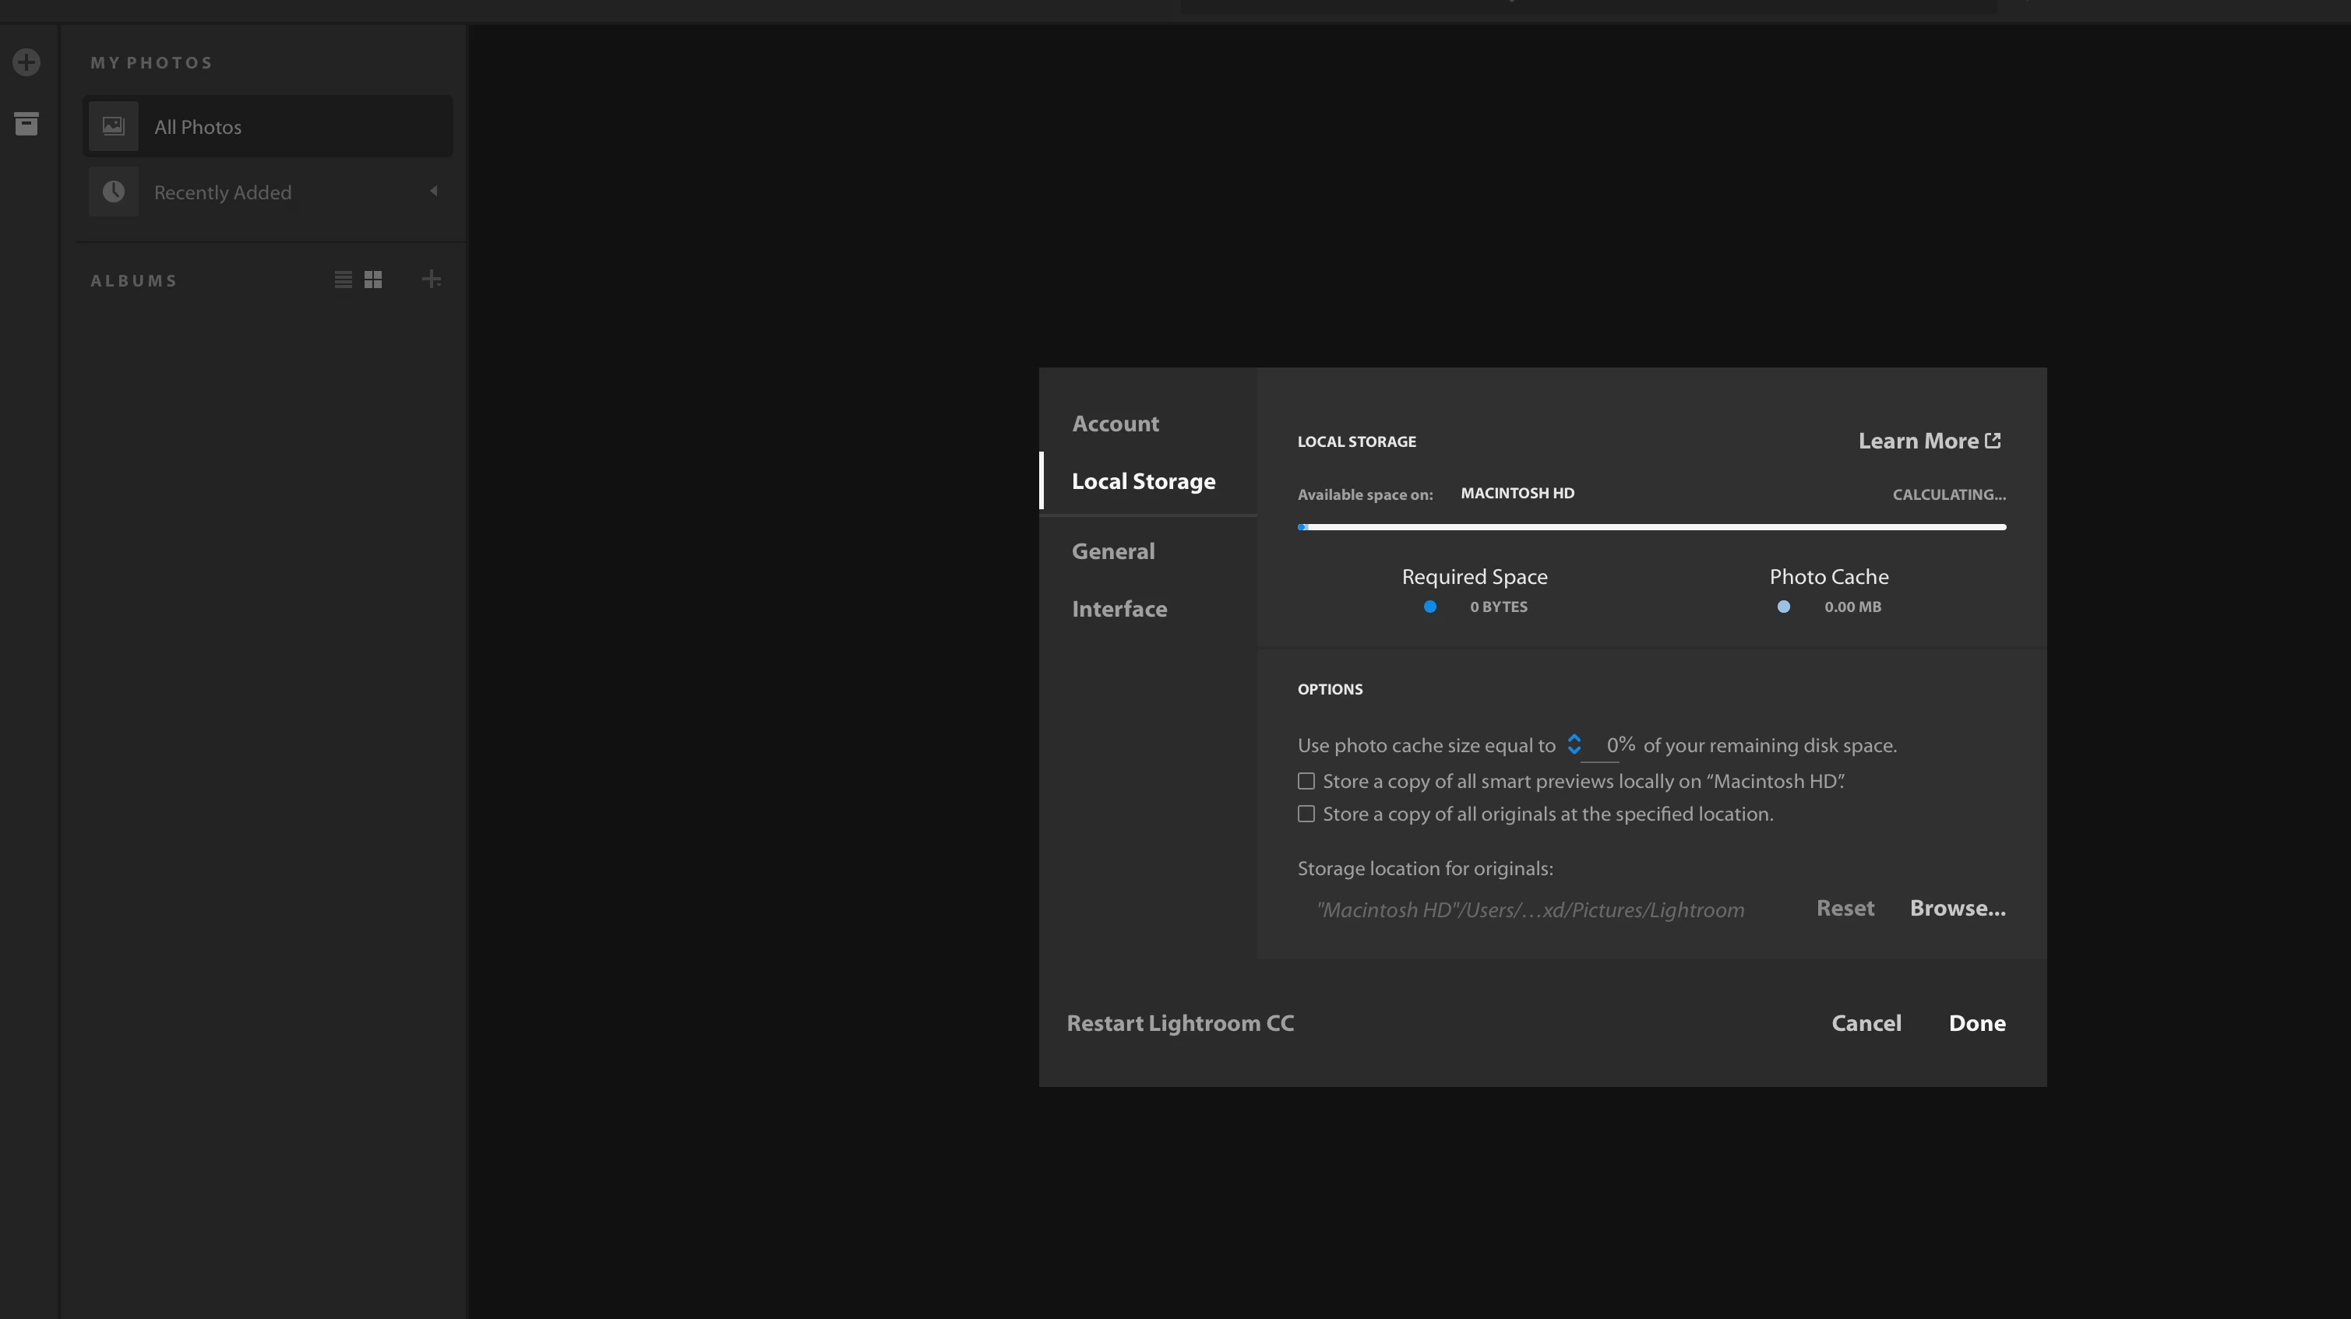
Task: Switch to the General preferences tab
Action: [x=1112, y=551]
